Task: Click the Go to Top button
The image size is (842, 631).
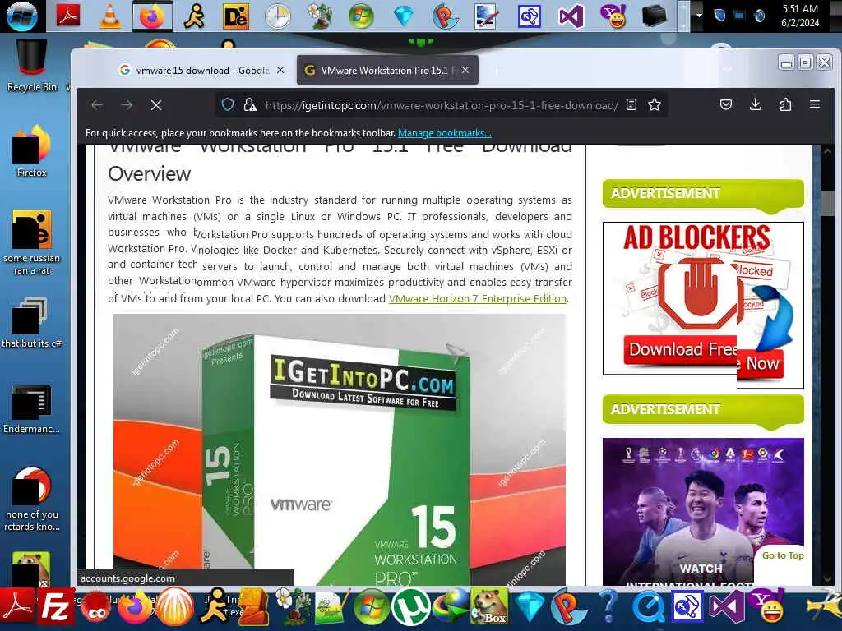Action: (783, 556)
